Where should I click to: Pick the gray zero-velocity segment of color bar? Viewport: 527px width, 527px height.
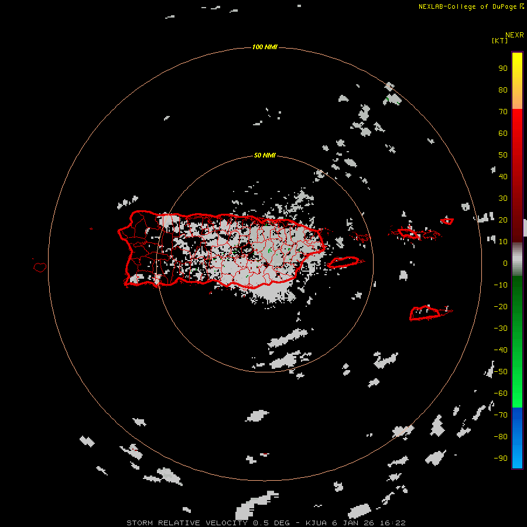pos(517,259)
